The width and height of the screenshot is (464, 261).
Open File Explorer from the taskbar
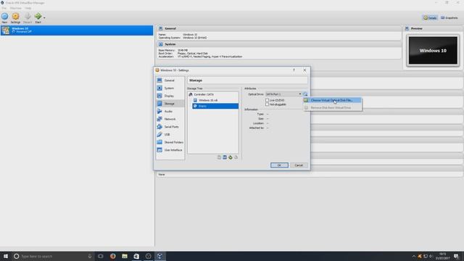tap(125, 256)
